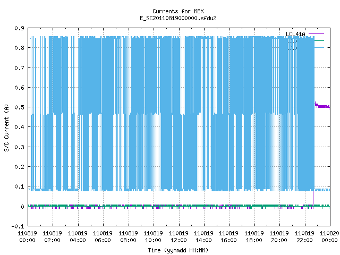
Task: Click the '110819 08:00' time tick label
Action: [x=128, y=237]
